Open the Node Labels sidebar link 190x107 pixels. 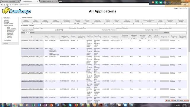tap(9, 24)
